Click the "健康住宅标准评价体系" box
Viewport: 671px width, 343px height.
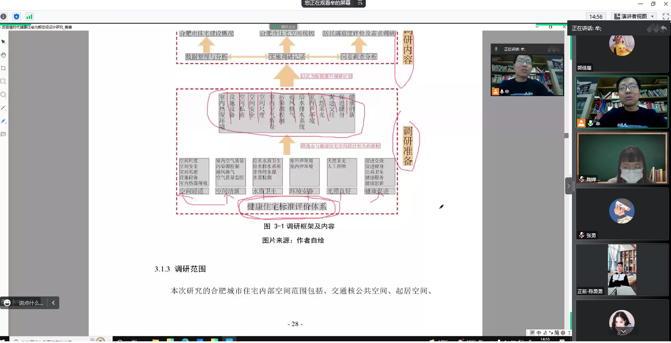click(287, 207)
